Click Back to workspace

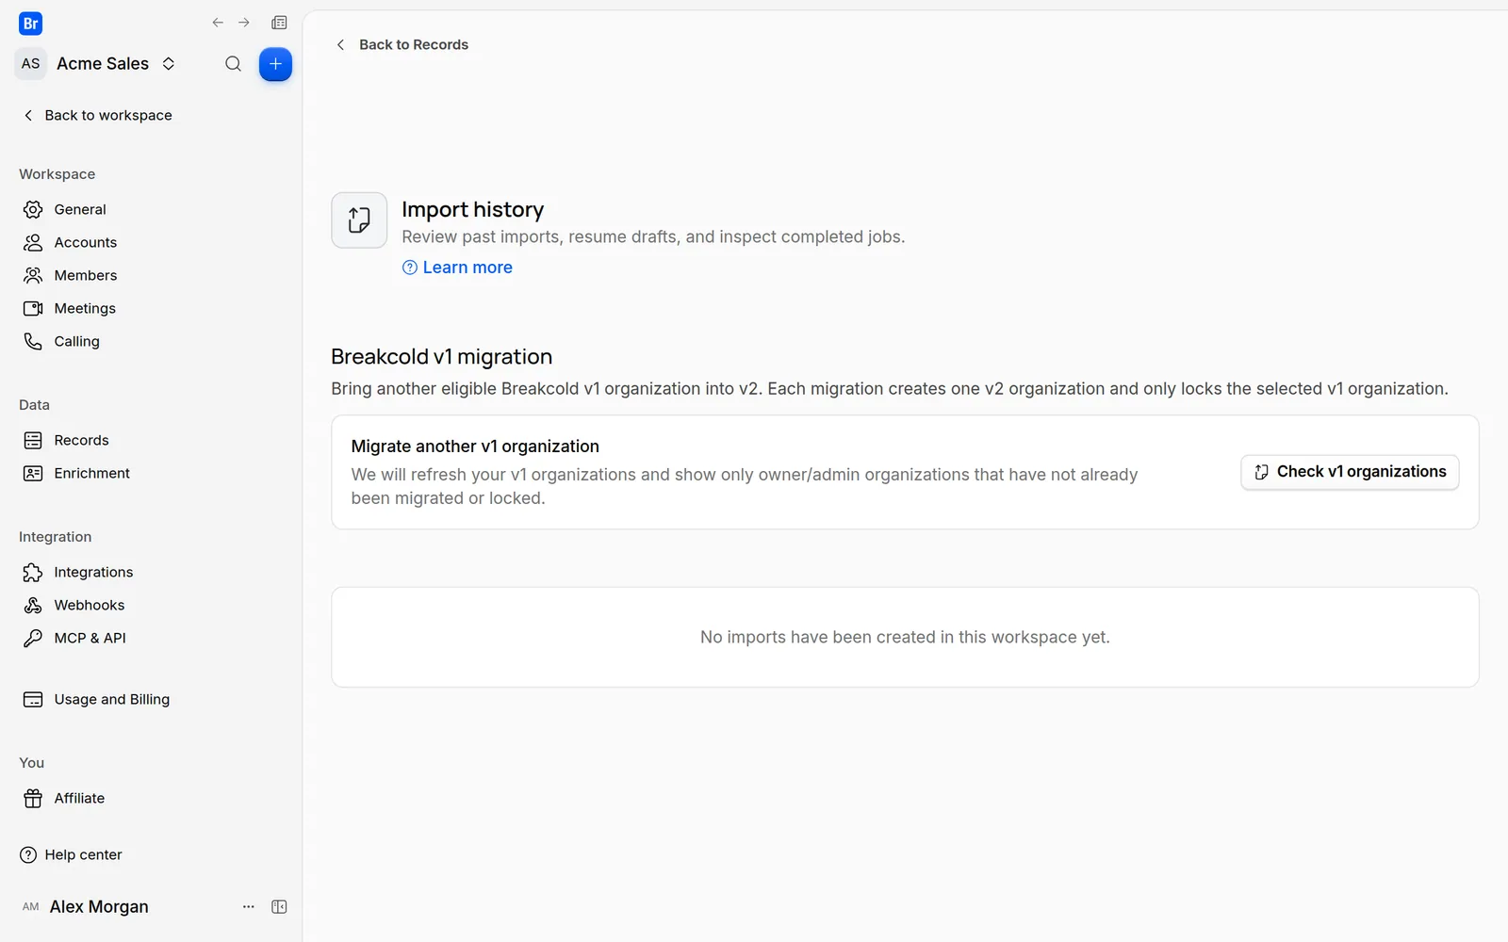[97, 115]
